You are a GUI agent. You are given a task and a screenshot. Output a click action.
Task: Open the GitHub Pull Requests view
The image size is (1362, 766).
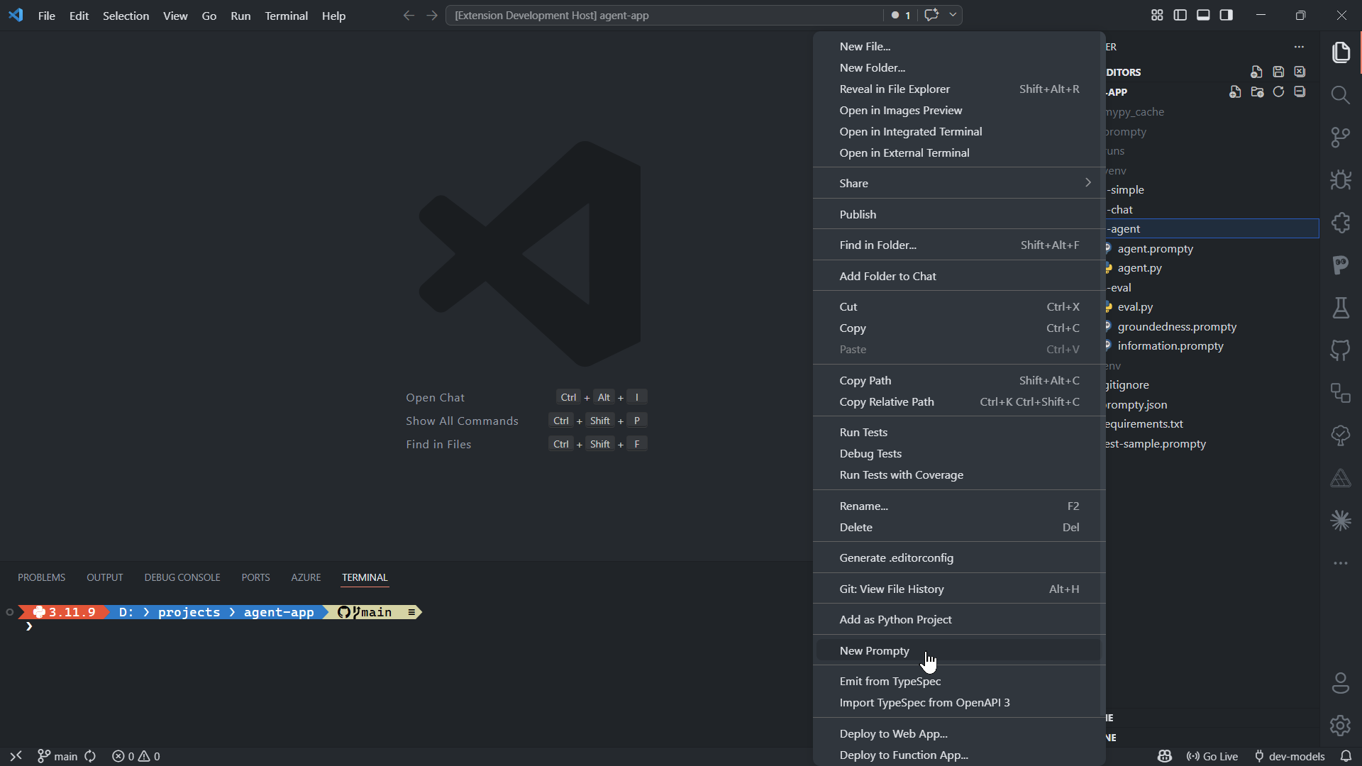[1341, 350]
